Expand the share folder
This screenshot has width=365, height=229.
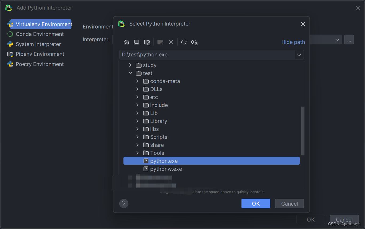(x=137, y=145)
